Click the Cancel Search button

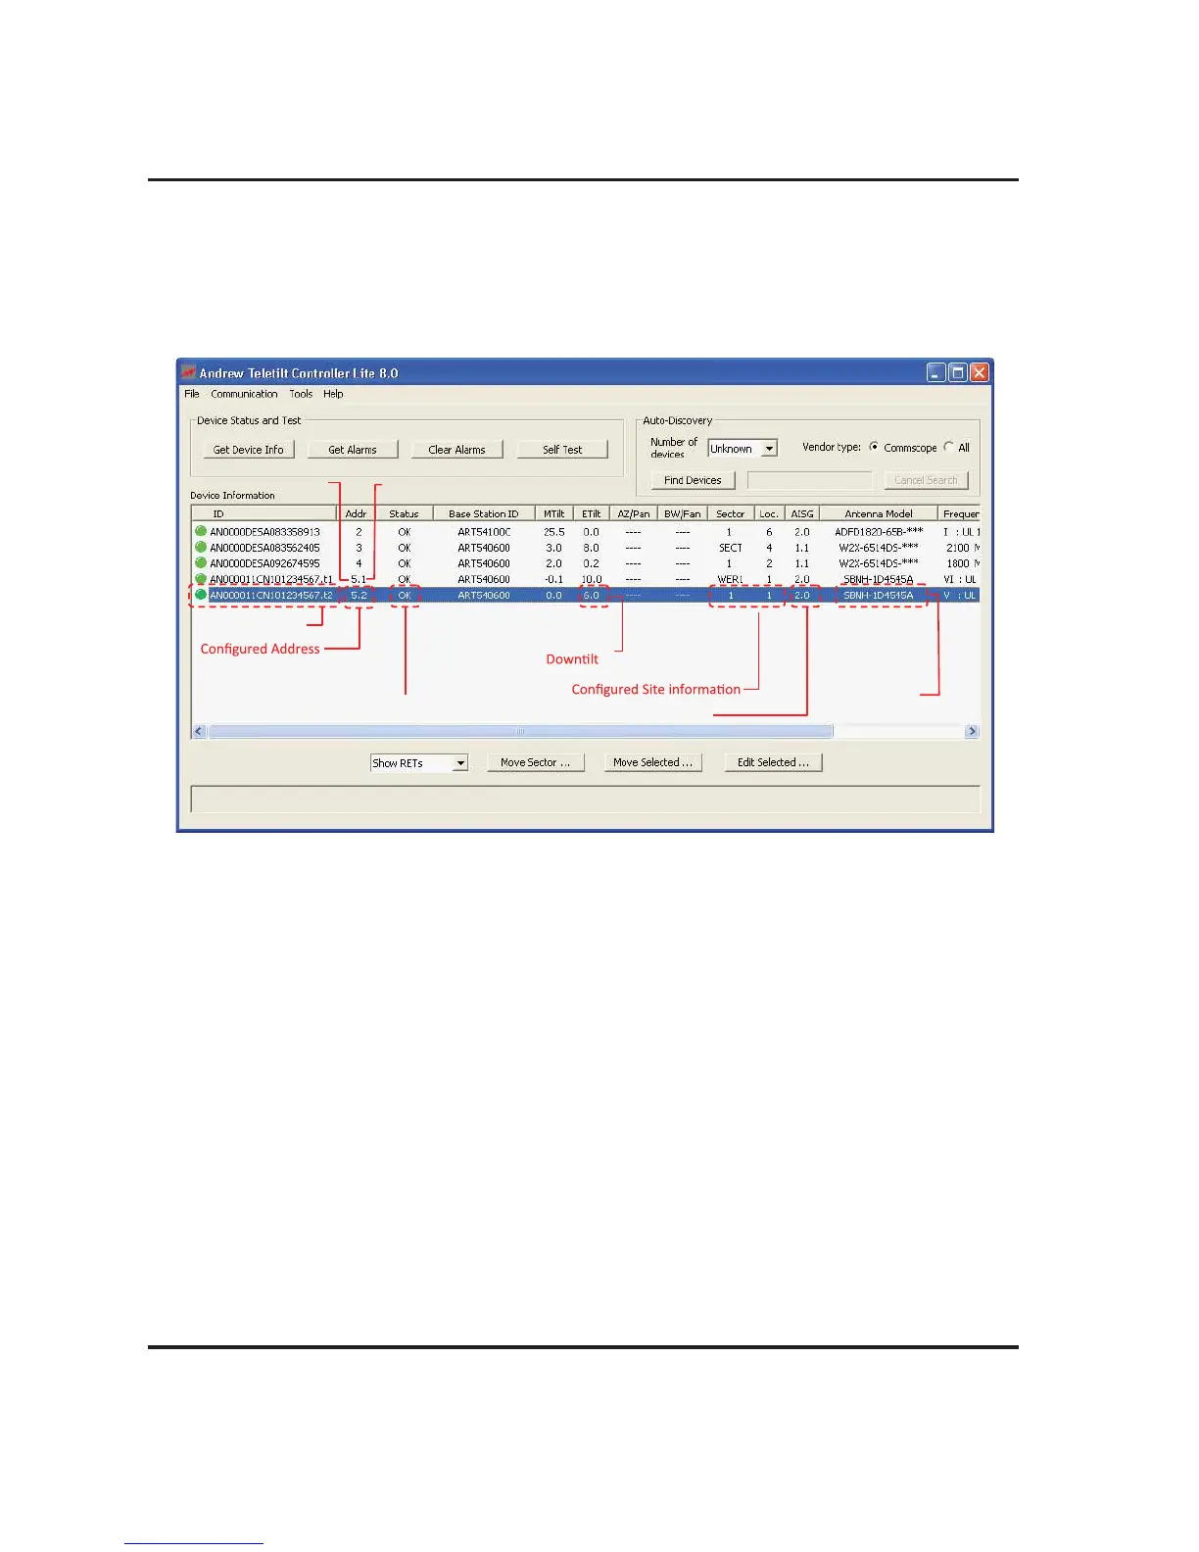click(926, 480)
